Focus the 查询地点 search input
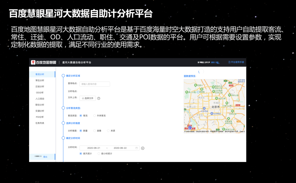Viewport: 296px width, 183px height. (95, 84)
